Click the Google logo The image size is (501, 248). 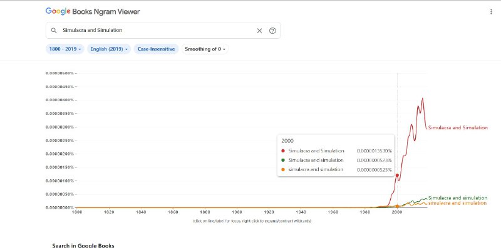58,11
